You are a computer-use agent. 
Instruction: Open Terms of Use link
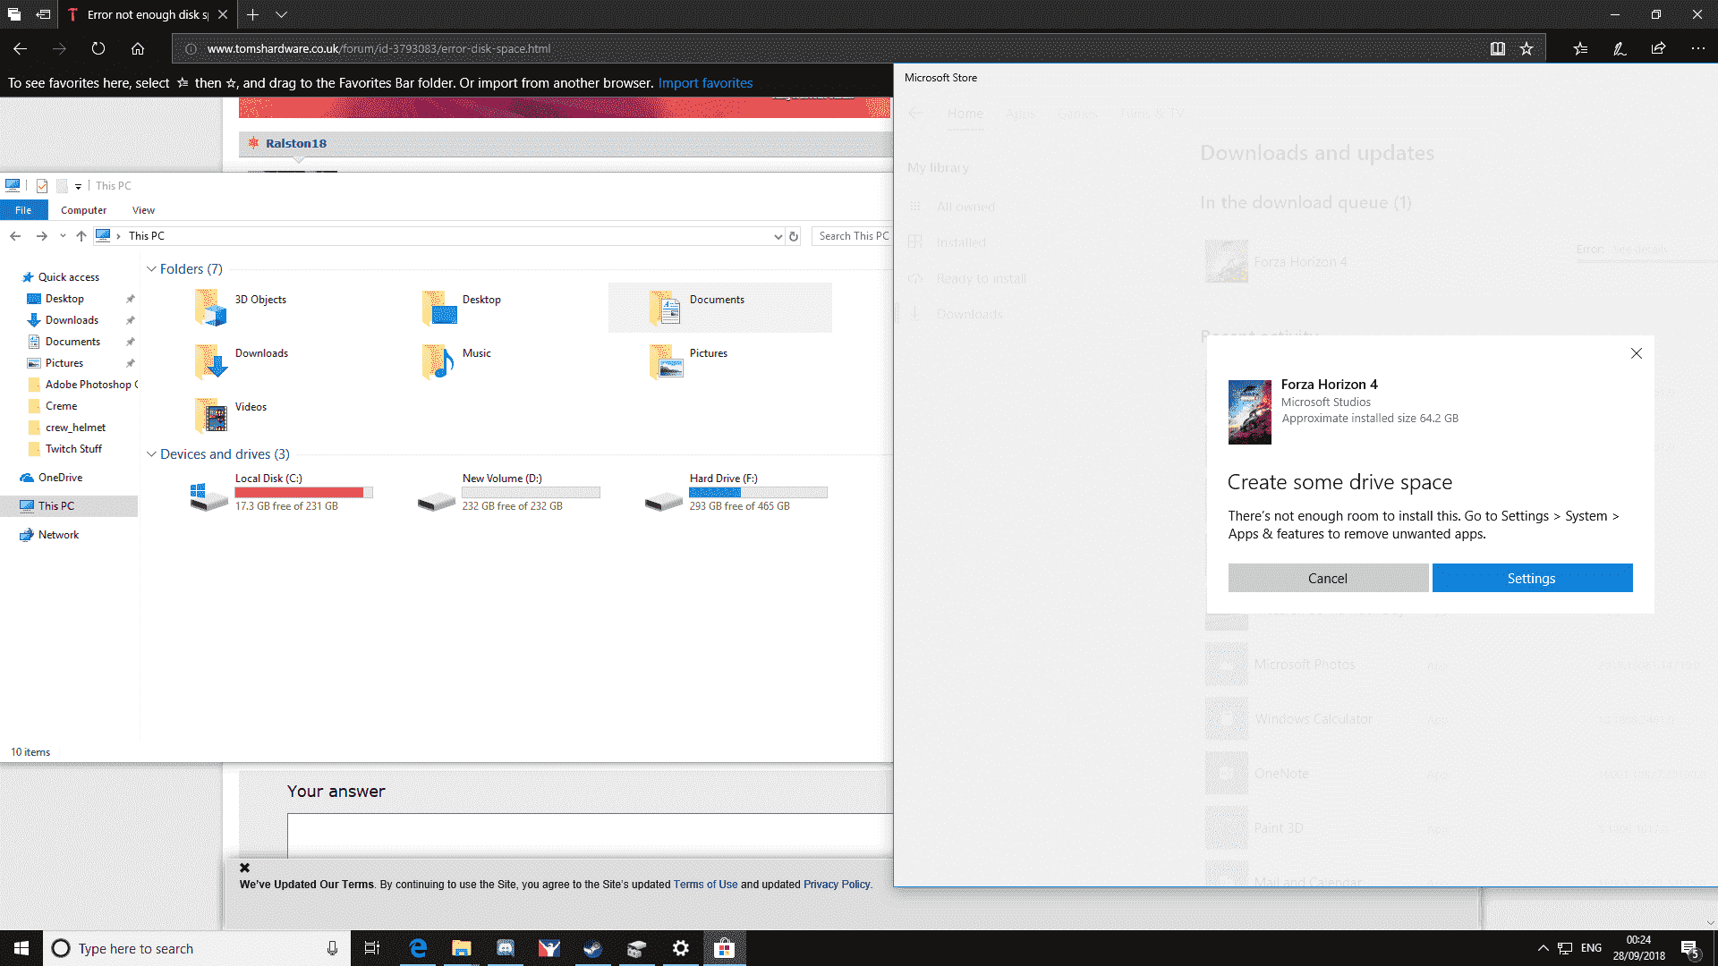[705, 885]
